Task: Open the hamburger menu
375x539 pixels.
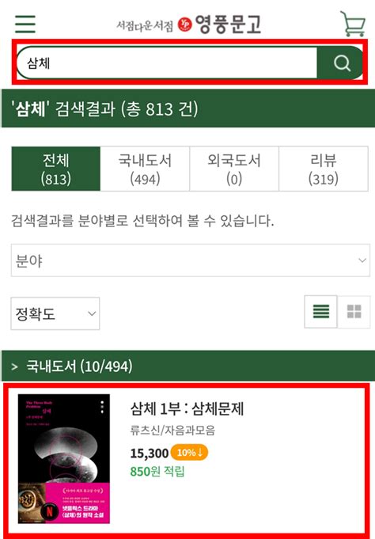Action: point(25,24)
